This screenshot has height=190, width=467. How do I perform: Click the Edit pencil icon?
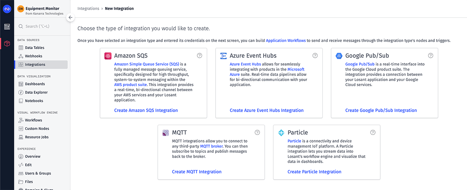pos(21,165)
